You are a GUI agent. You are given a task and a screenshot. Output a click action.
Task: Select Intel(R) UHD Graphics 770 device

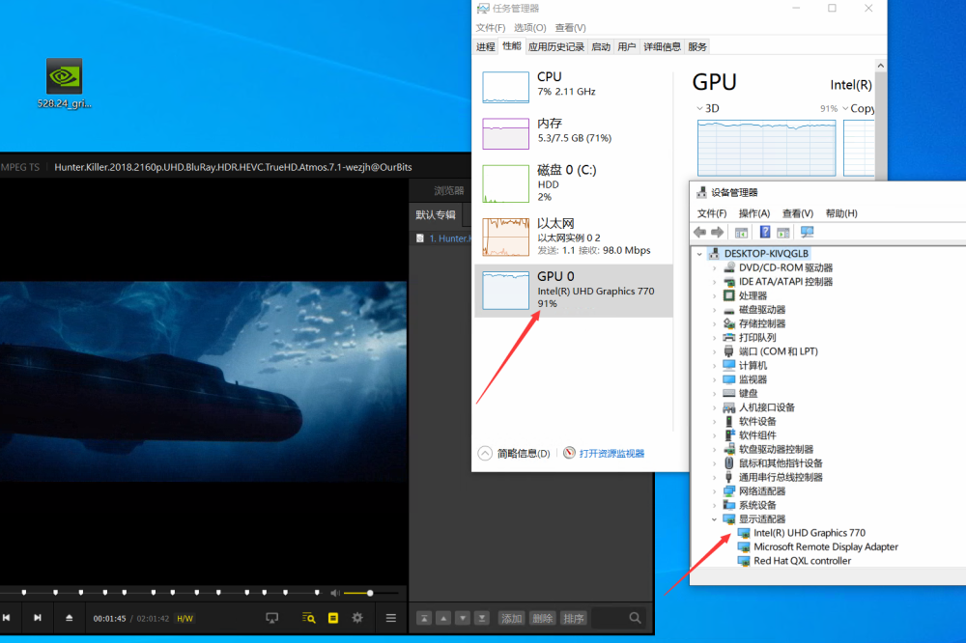click(809, 533)
